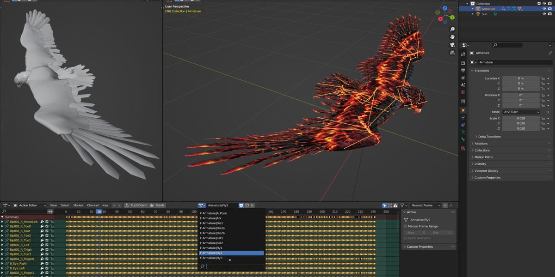Enable Manual Frame Range checkbox

click(406, 226)
